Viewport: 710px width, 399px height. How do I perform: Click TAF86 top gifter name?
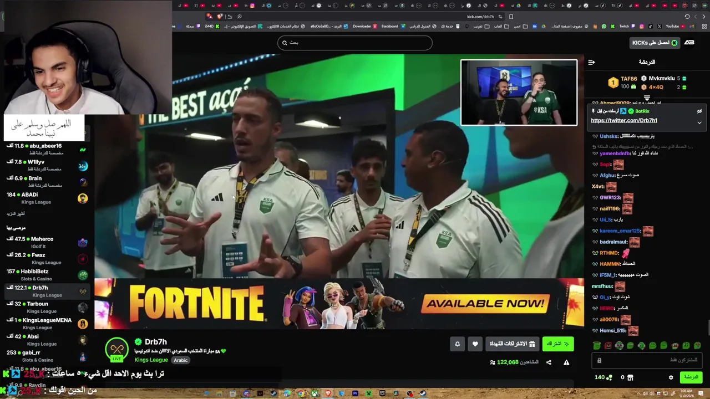[628, 79]
